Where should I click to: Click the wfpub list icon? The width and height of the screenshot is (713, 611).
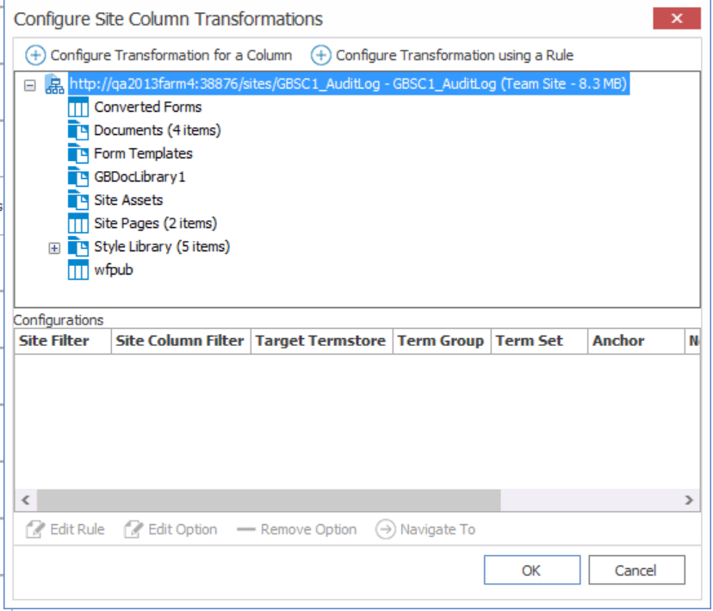point(77,269)
